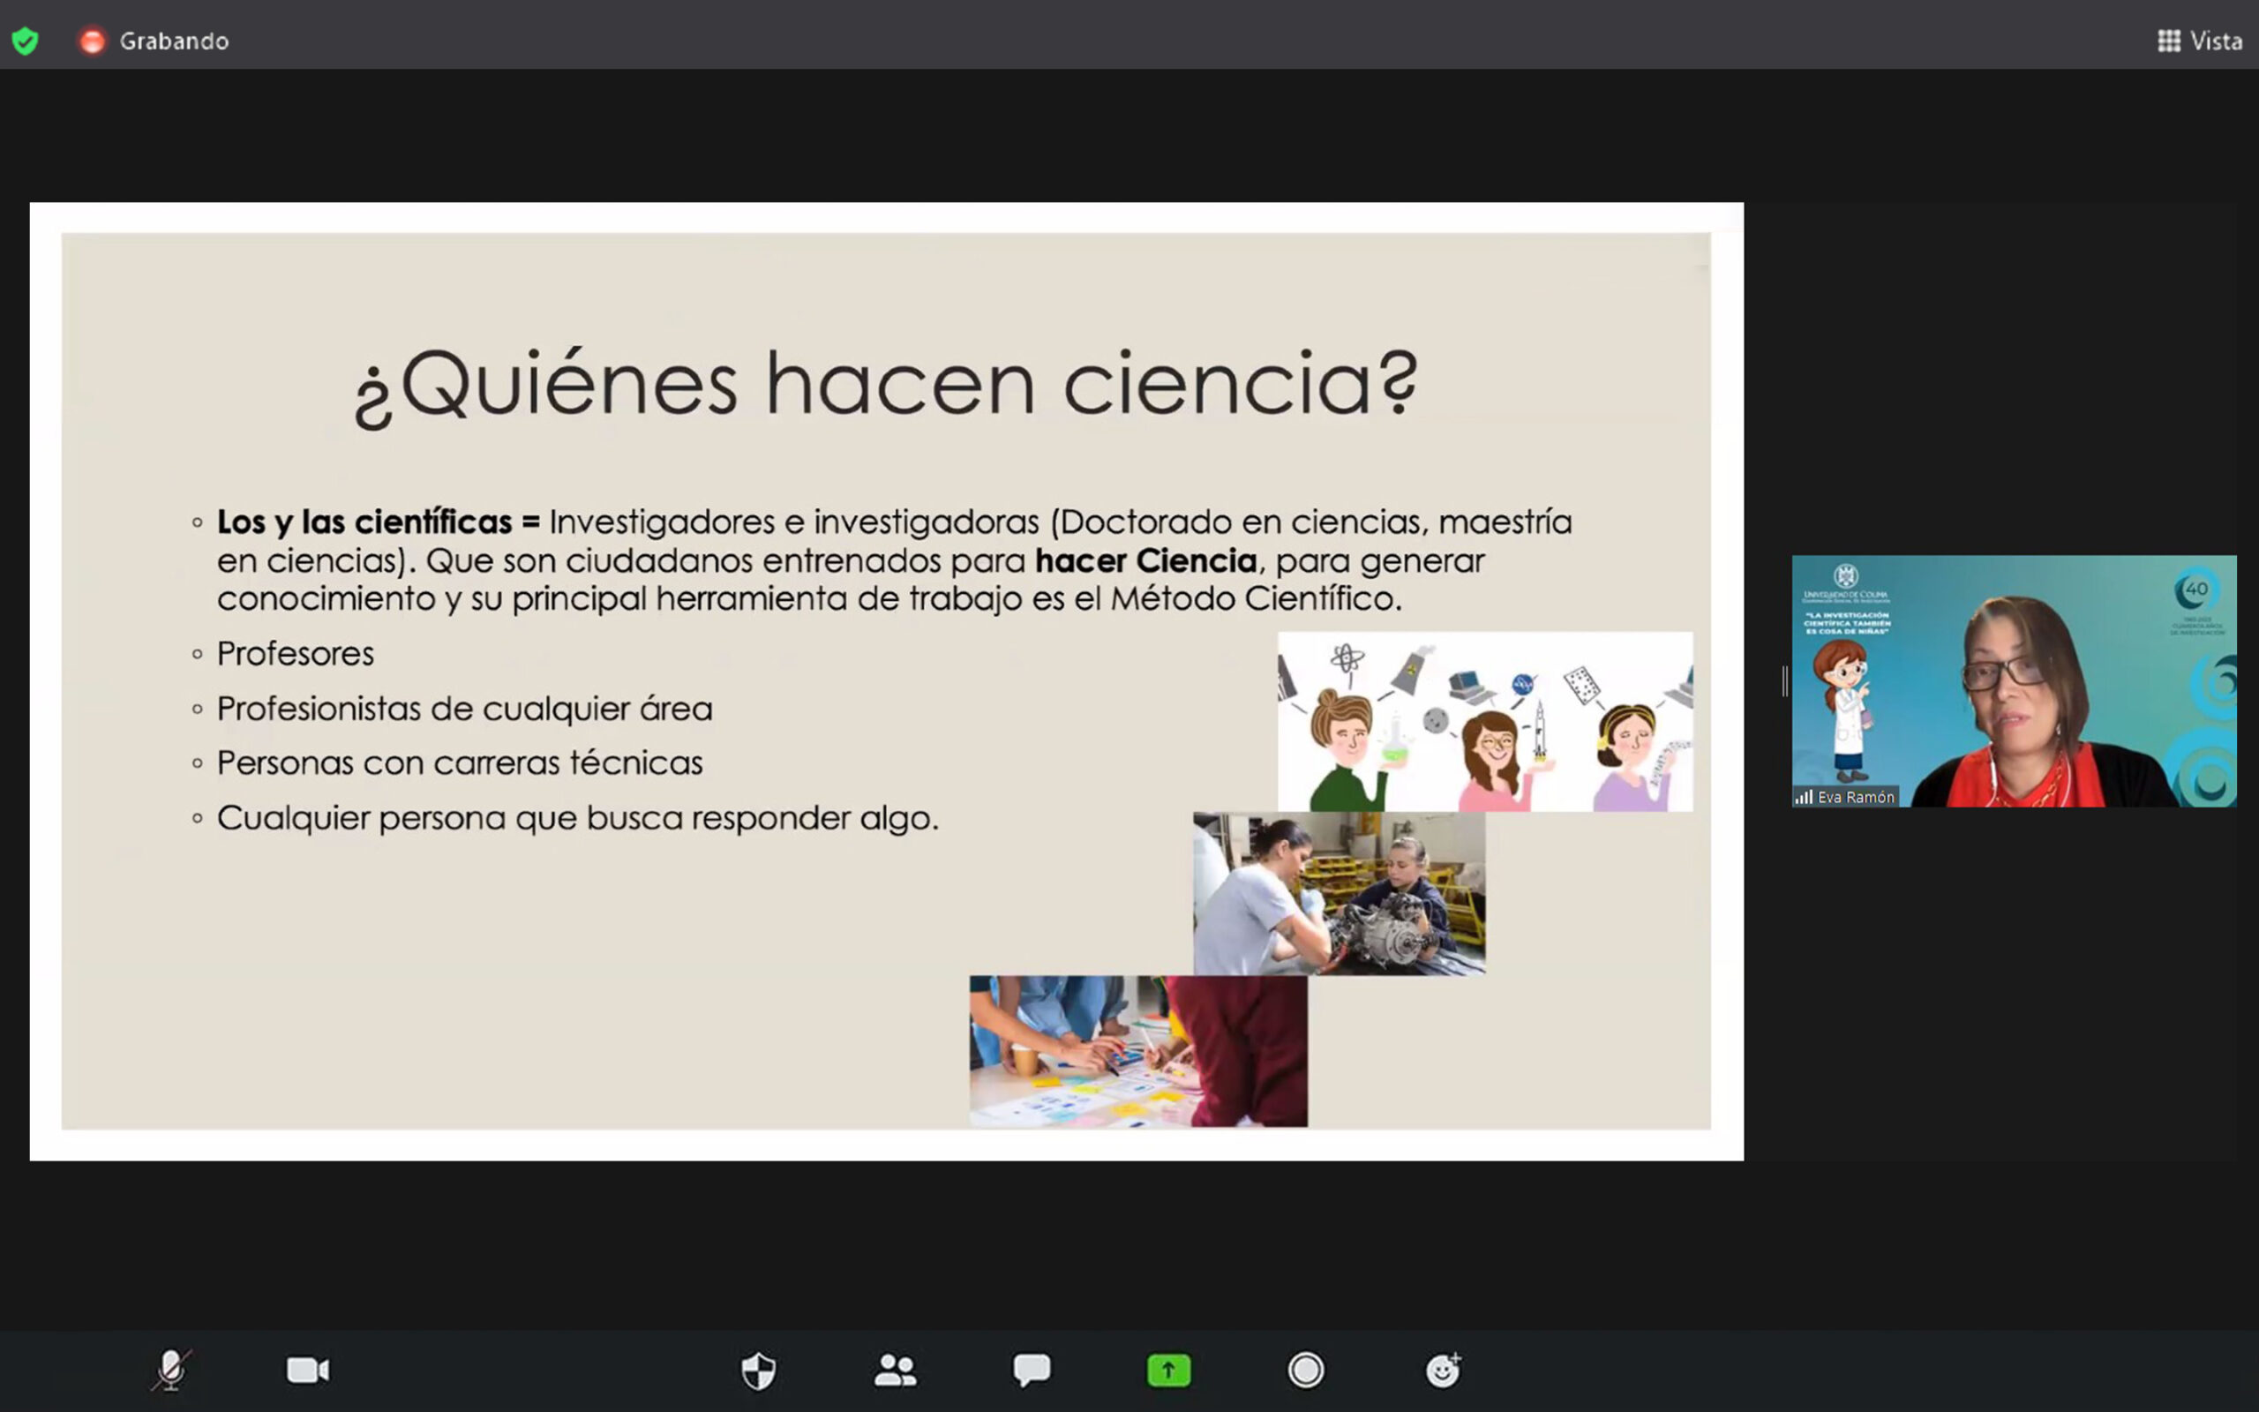The image size is (2259, 1412).
Task: Click the signal strength bars icon
Action: click(x=1804, y=797)
